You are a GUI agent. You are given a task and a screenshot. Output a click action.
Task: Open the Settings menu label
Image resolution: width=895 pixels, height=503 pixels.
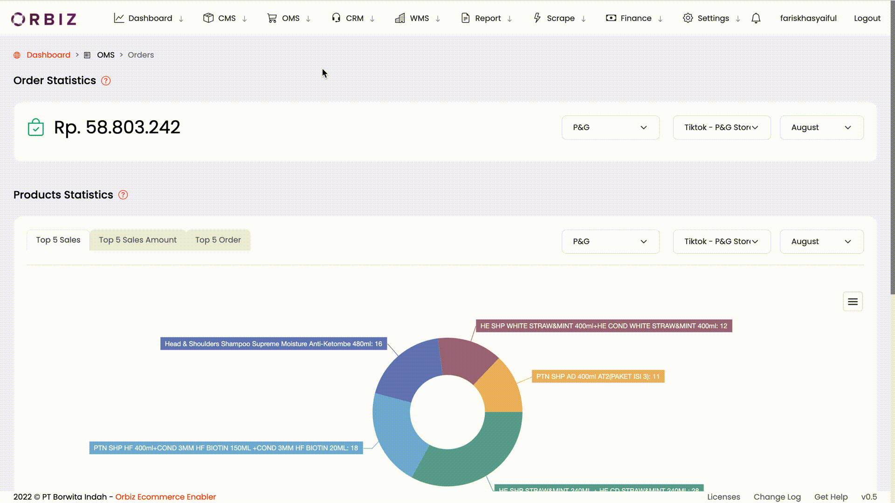(713, 18)
